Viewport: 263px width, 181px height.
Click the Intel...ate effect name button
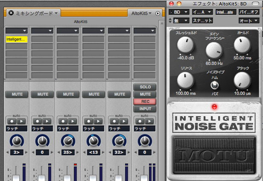tap(226, 12)
